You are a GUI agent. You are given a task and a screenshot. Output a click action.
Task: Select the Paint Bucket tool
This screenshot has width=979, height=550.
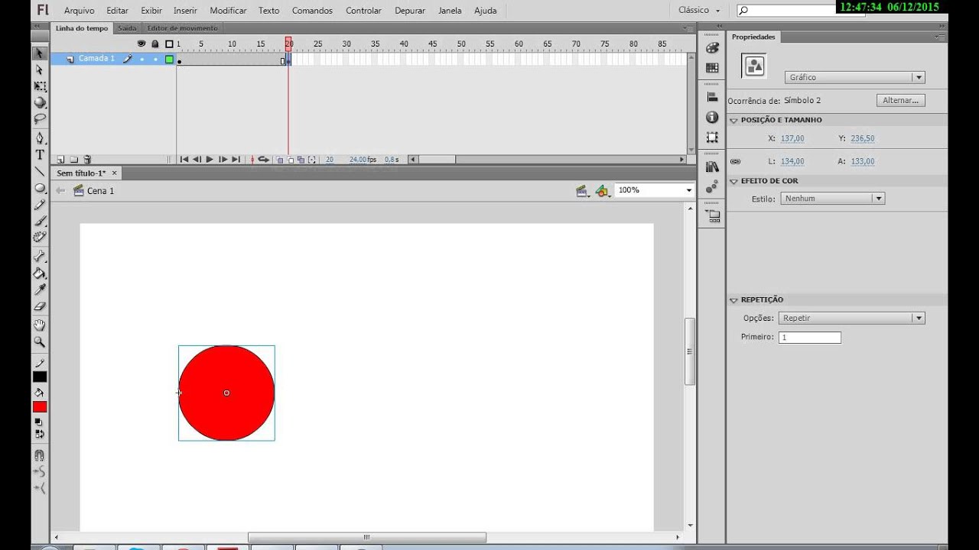tap(40, 273)
